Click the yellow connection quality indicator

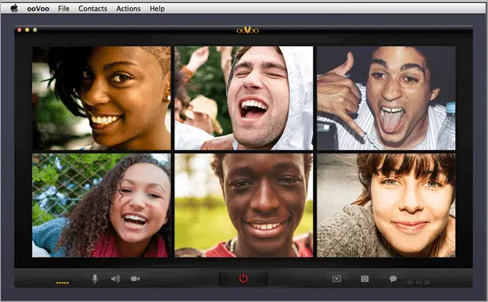pyautogui.click(x=63, y=283)
